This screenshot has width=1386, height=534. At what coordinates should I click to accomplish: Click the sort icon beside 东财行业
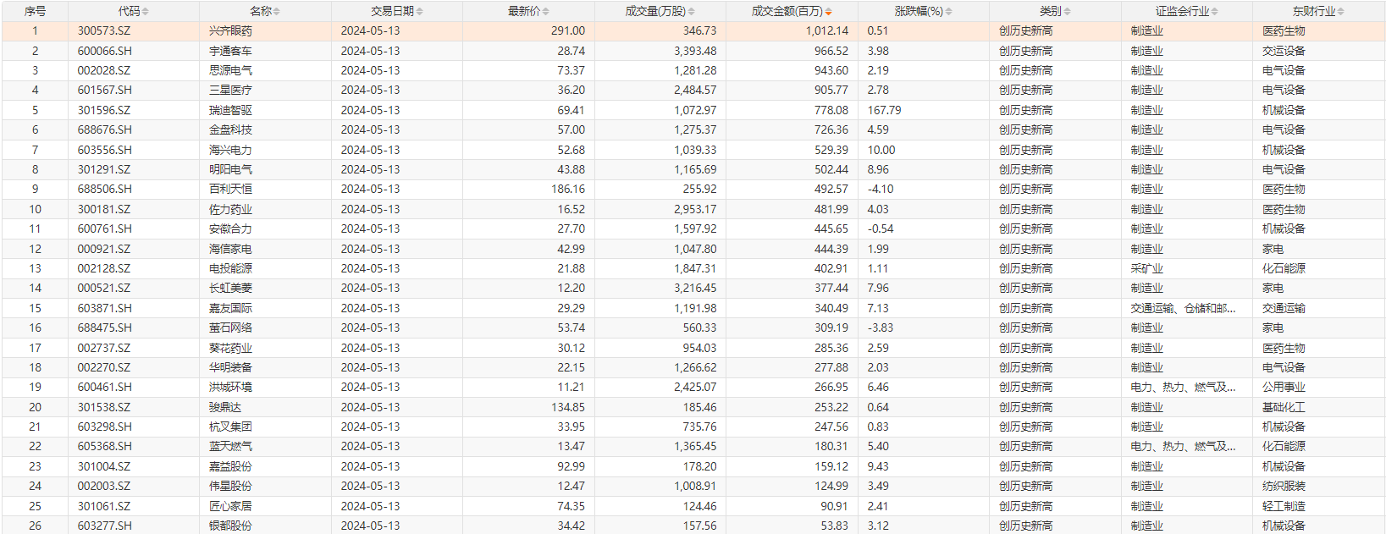[x=1340, y=12]
